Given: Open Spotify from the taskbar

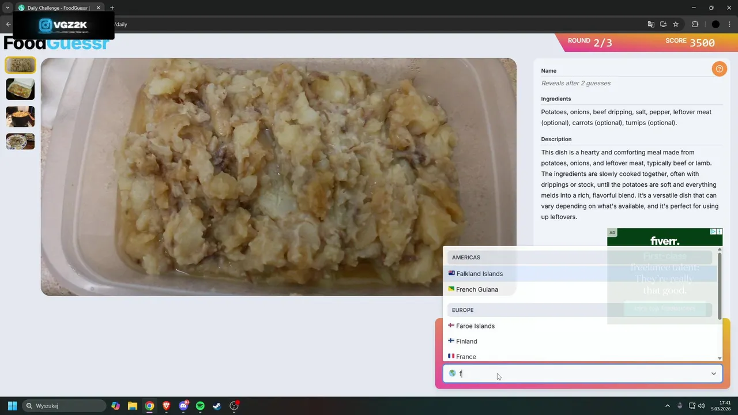Looking at the screenshot, I should (x=200, y=406).
